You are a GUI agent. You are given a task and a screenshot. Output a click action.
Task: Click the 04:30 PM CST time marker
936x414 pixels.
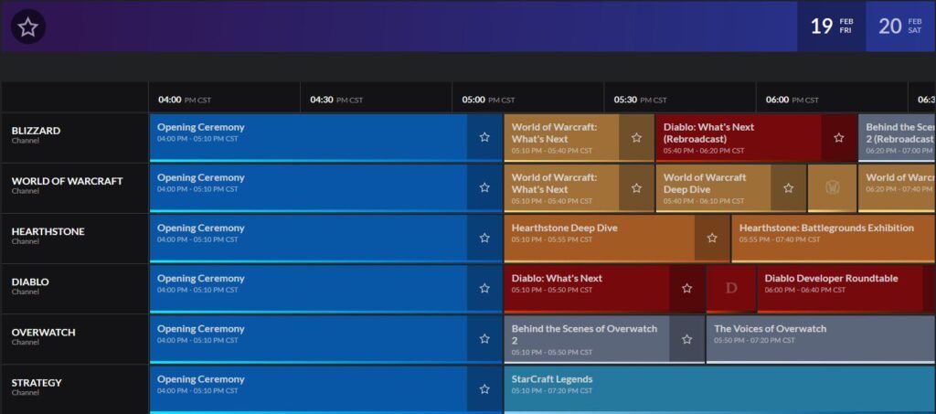tap(336, 100)
